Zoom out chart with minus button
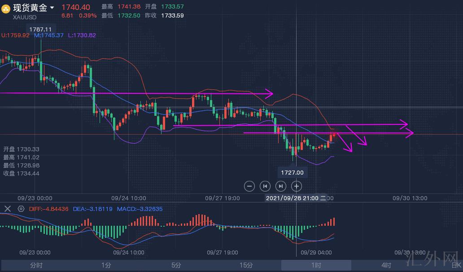463x272 pixels. point(249,186)
